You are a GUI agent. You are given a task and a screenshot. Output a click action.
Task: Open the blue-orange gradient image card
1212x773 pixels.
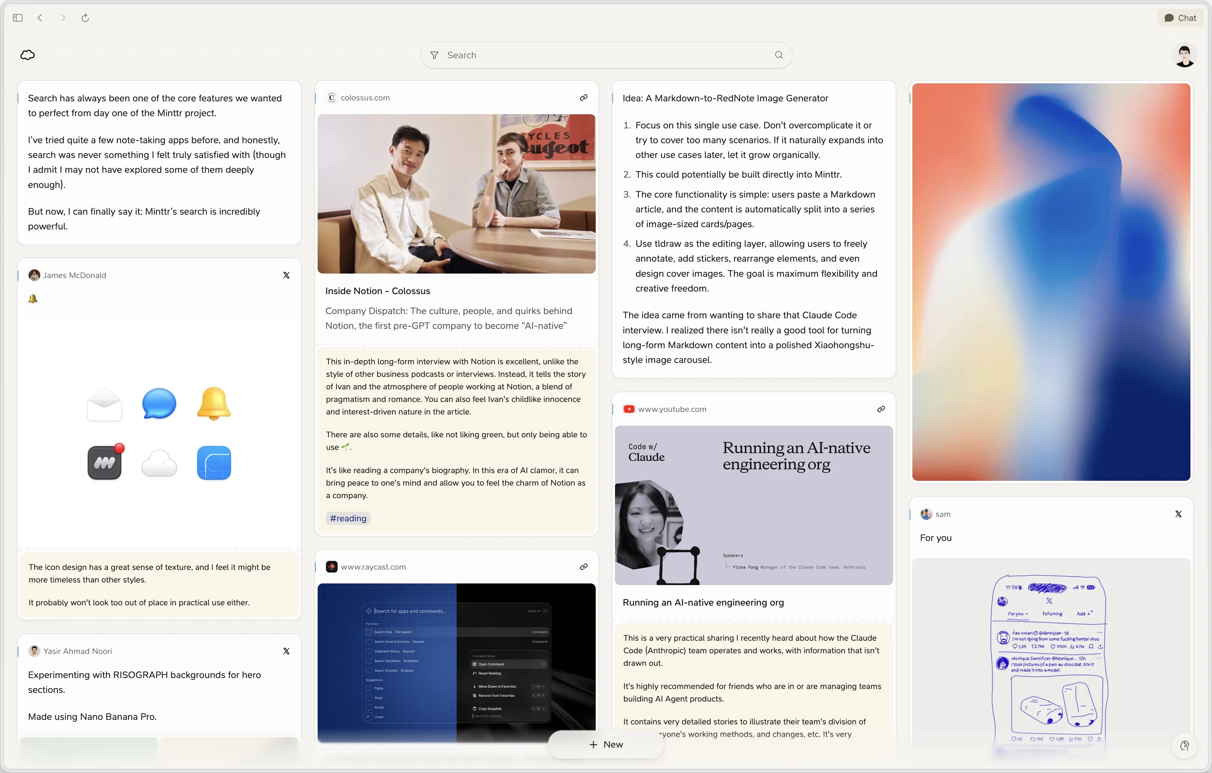pyautogui.click(x=1051, y=282)
